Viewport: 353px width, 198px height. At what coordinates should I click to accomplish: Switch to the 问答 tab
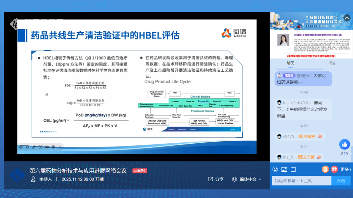click(x=332, y=63)
